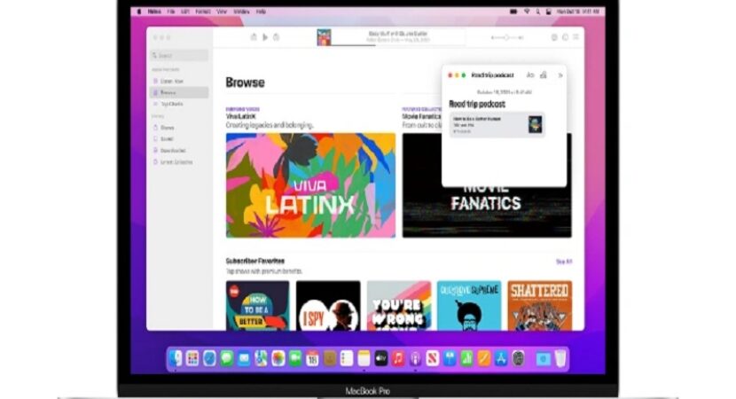
Task: Open the App Store in the Dock
Action: [x=501, y=358]
